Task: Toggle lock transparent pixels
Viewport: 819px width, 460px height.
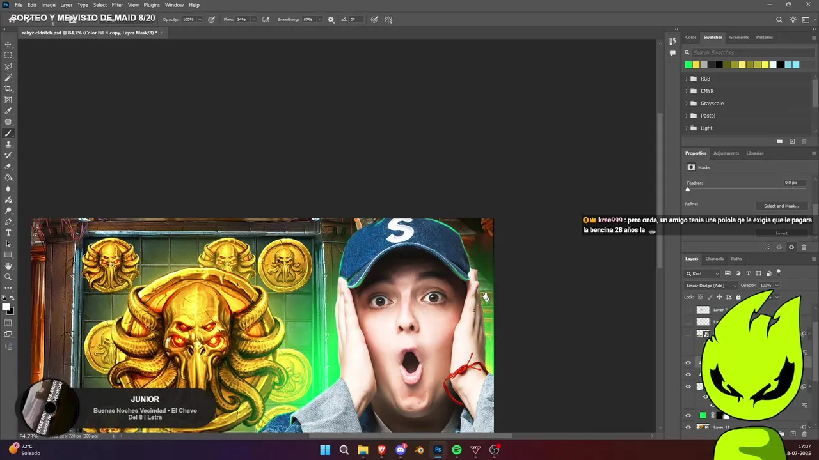Action: (x=701, y=297)
